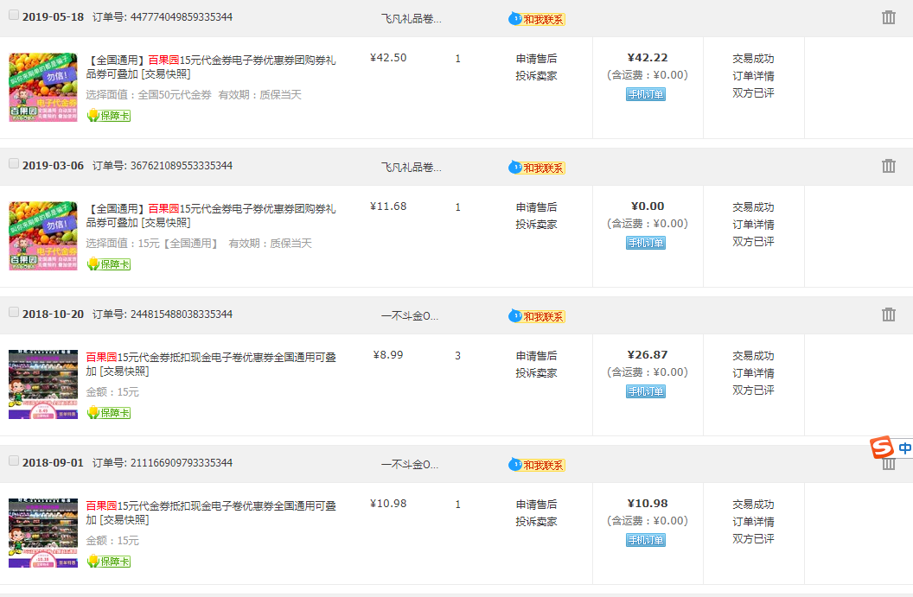This screenshot has width=913, height=597.
Task: Select the checkbox for 2019-05-18 order
Action: [x=14, y=15]
